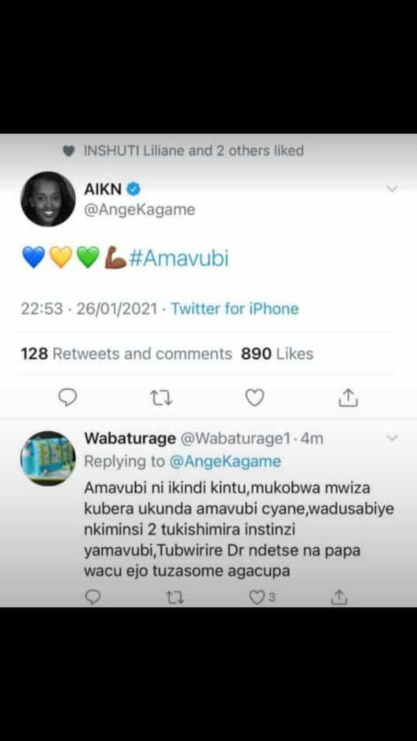
Task: Open AIKN profile picture
Action: (48, 199)
